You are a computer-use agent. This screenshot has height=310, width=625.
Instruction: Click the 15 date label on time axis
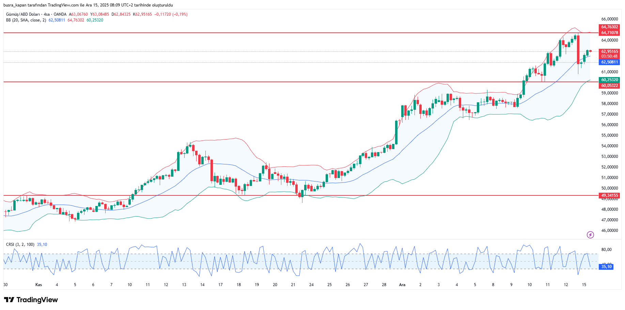(x=584, y=285)
